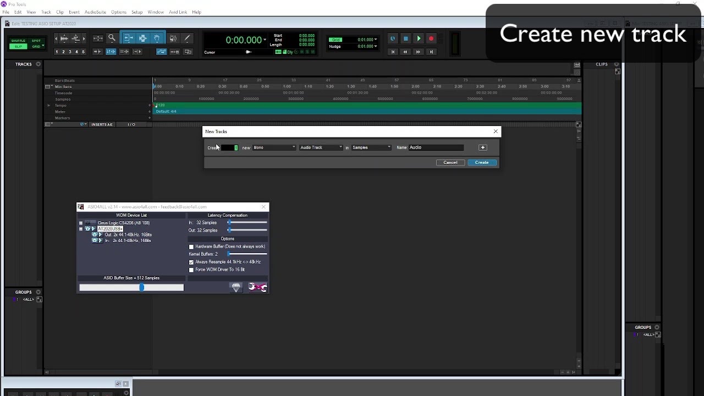Viewport: 704px width, 396px height.
Task: Click the Zoom Toggle icon
Action: click(x=98, y=38)
